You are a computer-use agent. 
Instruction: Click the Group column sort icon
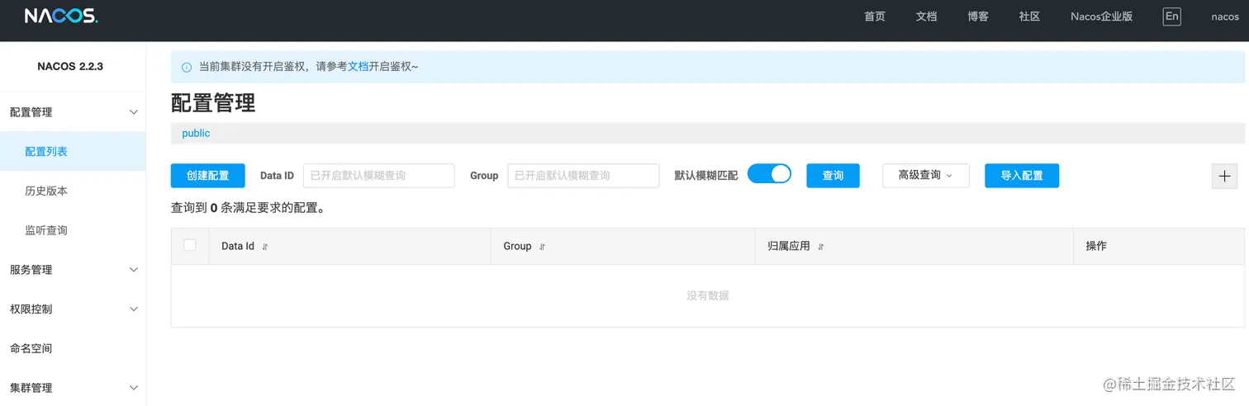tap(542, 247)
